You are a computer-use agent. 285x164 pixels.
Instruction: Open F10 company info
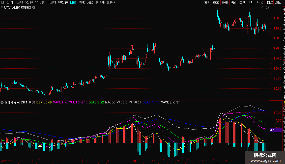(x=251, y=2)
